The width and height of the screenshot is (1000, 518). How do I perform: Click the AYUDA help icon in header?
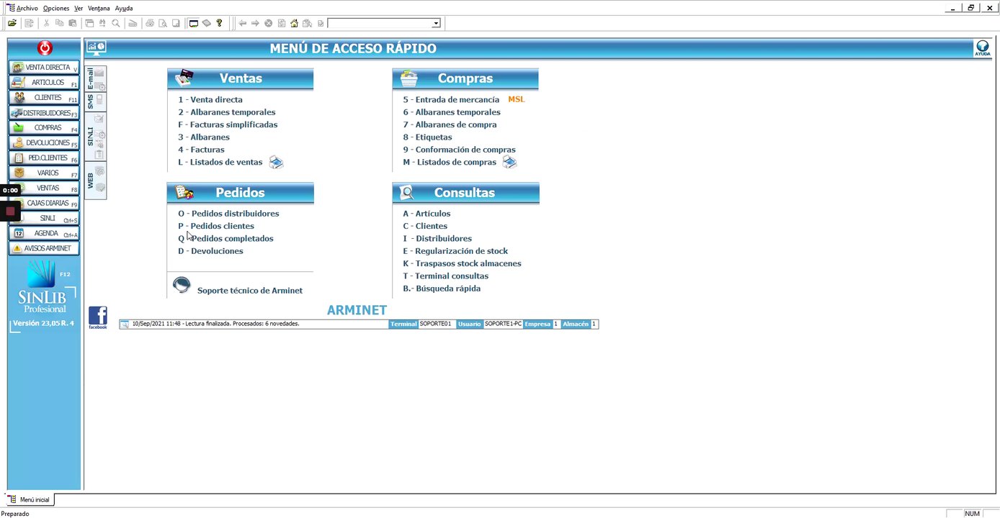(x=982, y=48)
